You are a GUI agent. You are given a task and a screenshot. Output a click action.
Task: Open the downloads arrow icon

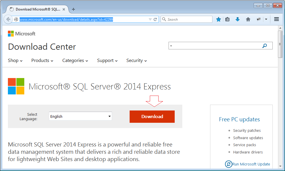coord(238,19)
